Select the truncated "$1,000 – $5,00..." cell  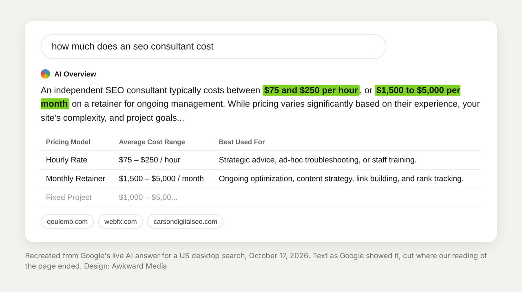[x=148, y=197]
